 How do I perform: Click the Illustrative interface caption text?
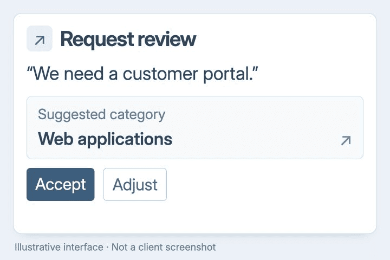click(x=115, y=248)
